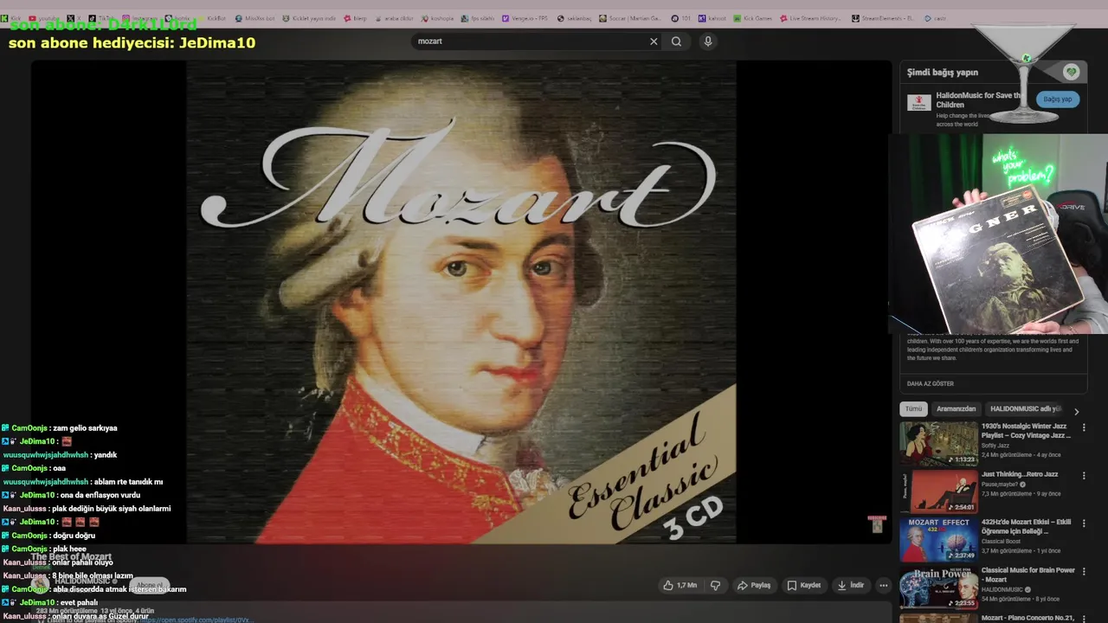Viewport: 1108px width, 623px height.
Task: Save the video with Kaydet
Action: click(803, 585)
